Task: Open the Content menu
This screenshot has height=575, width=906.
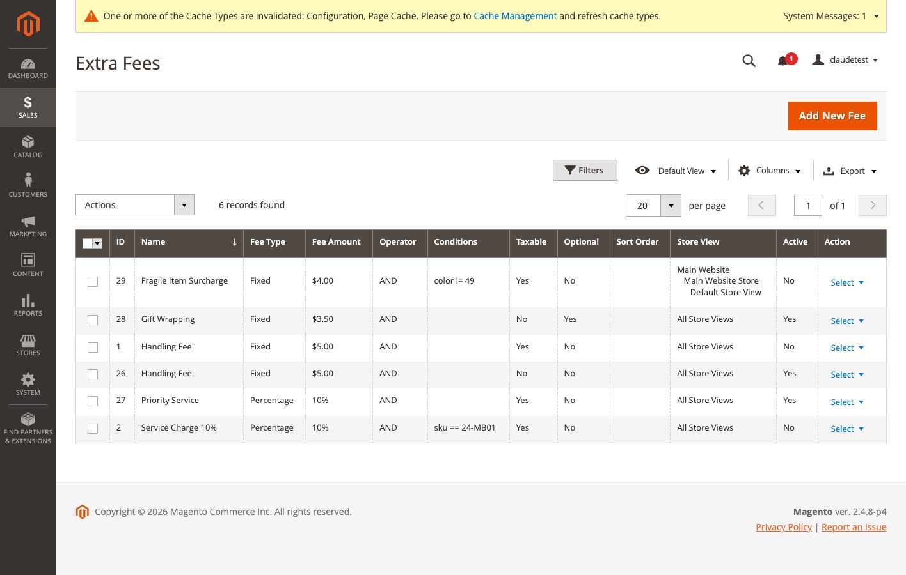Action: (28, 266)
